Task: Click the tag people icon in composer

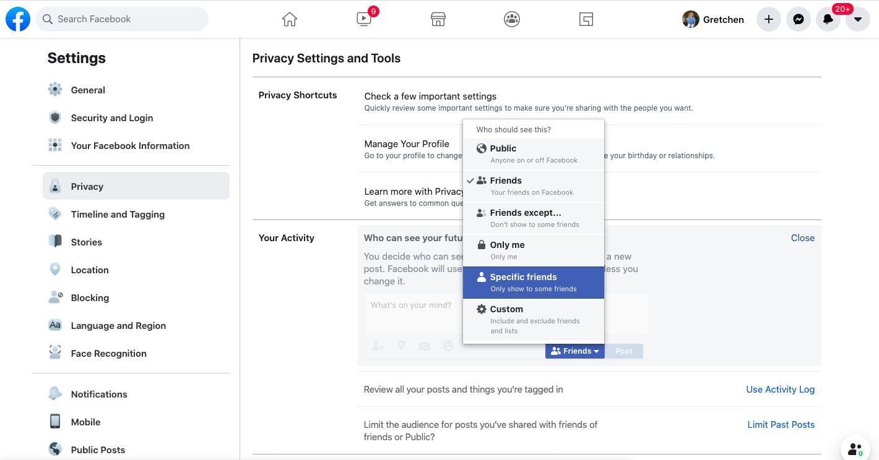Action: tap(378, 346)
